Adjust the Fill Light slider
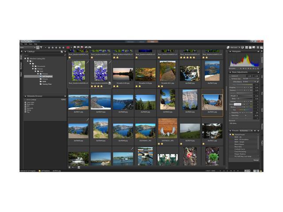 [x=245, y=96]
